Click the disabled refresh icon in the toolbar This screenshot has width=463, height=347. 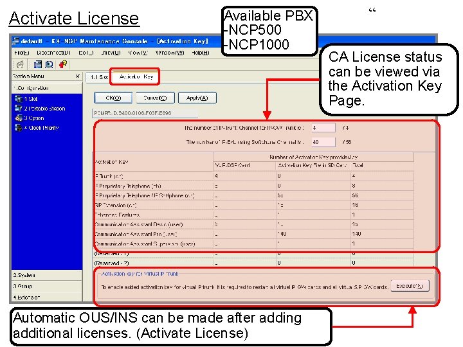(x=20, y=64)
